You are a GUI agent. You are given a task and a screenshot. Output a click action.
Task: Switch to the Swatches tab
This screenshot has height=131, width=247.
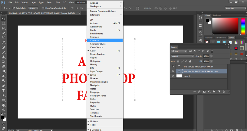tap(217, 15)
